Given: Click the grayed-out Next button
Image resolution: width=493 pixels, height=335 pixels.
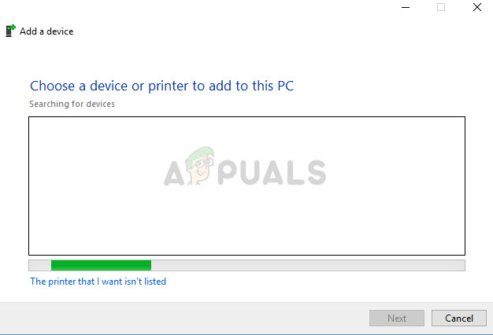Looking at the screenshot, I should (397, 318).
